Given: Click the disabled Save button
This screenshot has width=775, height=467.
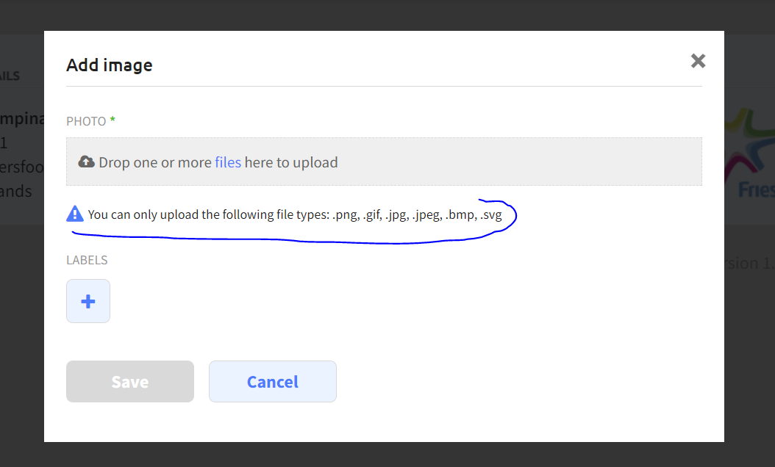Looking at the screenshot, I should 130,382.
